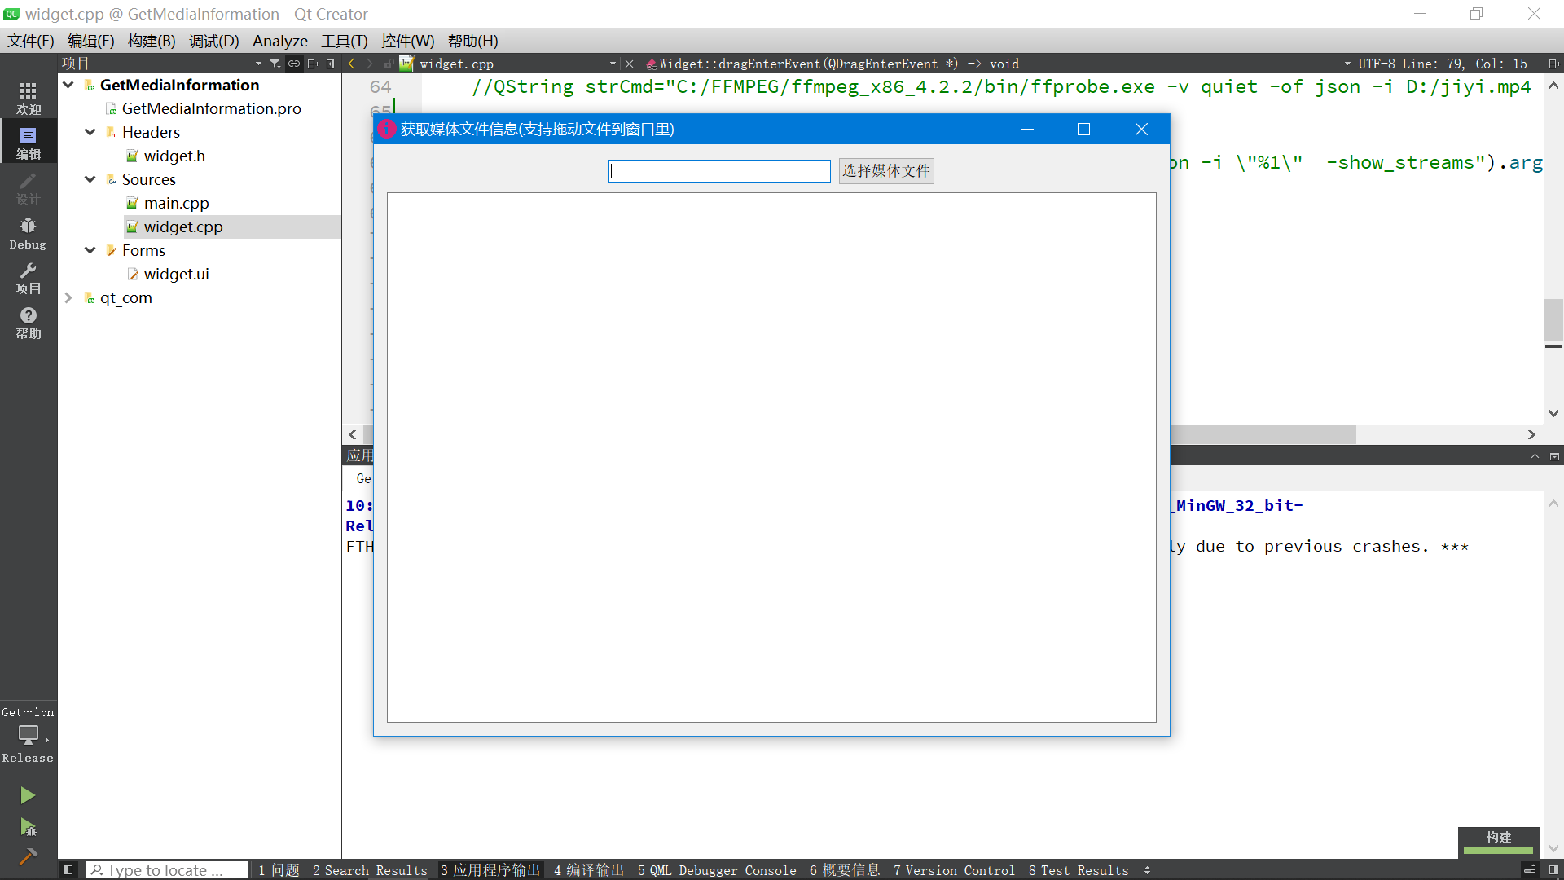Start debugging with the Run-debug icon
Image resolution: width=1564 pixels, height=880 pixels.
pyautogui.click(x=28, y=827)
